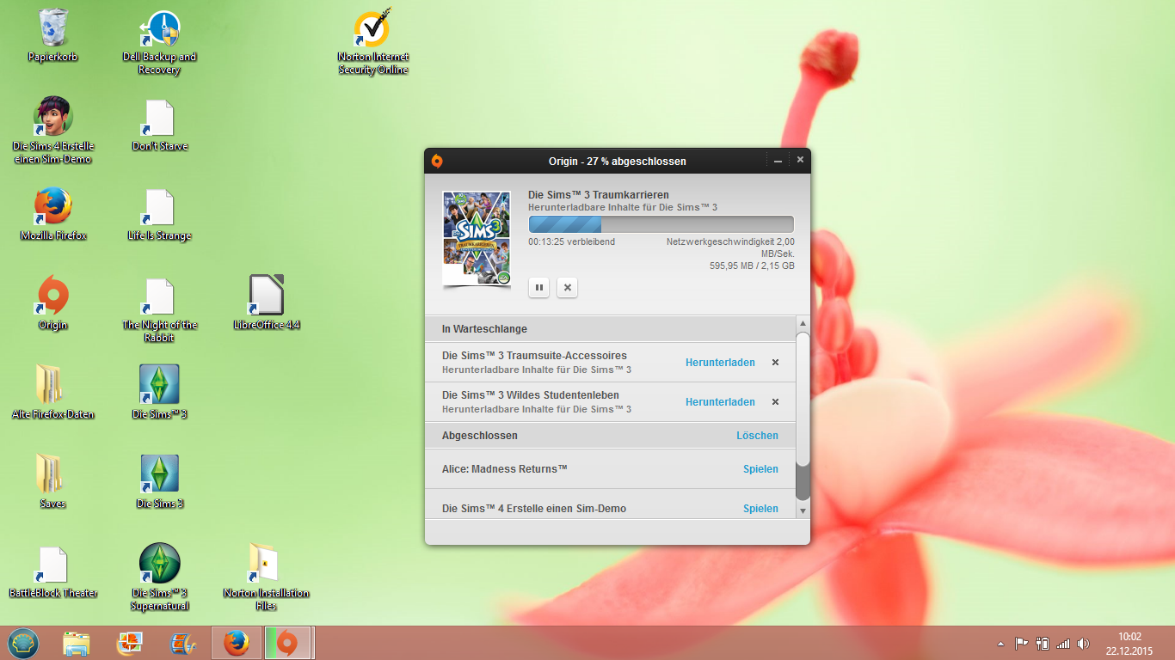The image size is (1175, 660).
Task: Open Windows Explorer from the taskbar
Action: click(77, 643)
